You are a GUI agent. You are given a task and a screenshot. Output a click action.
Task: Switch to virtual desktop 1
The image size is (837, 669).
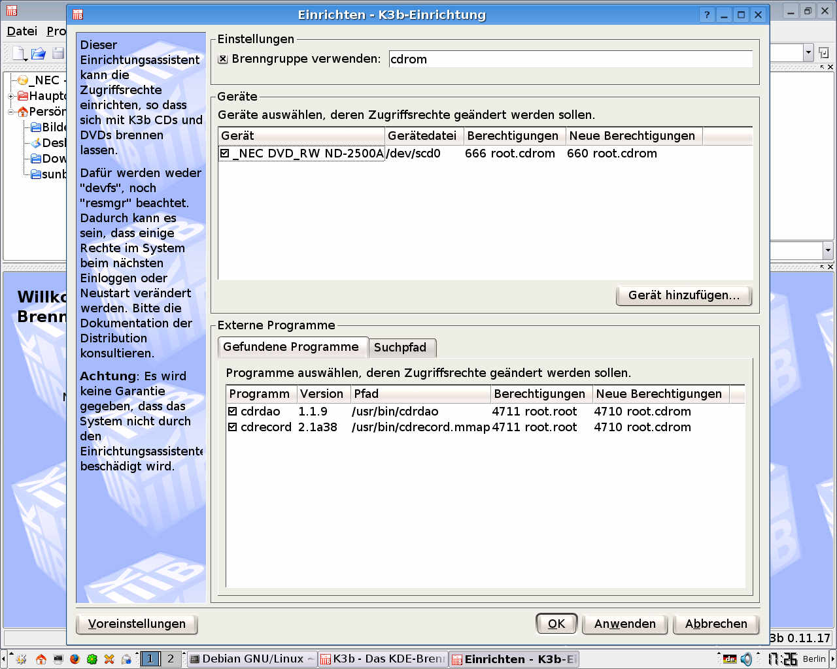pyautogui.click(x=150, y=659)
